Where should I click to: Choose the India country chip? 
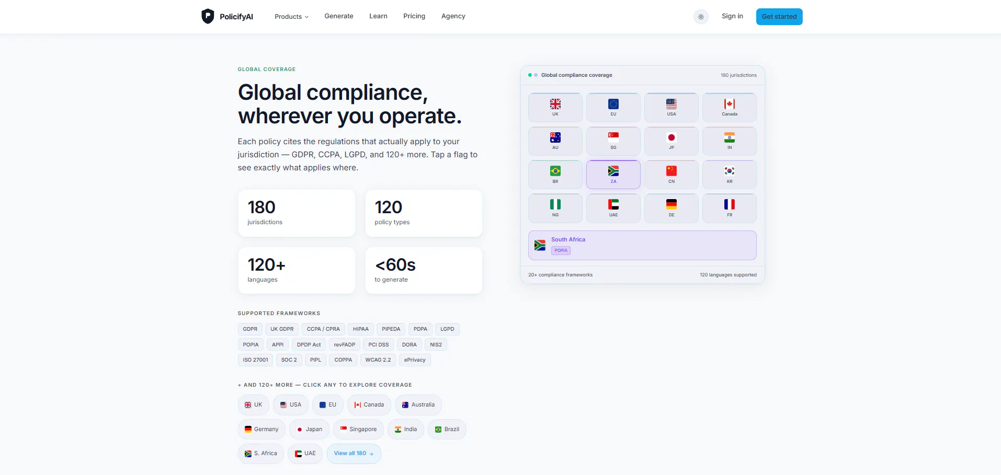coord(406,430)
